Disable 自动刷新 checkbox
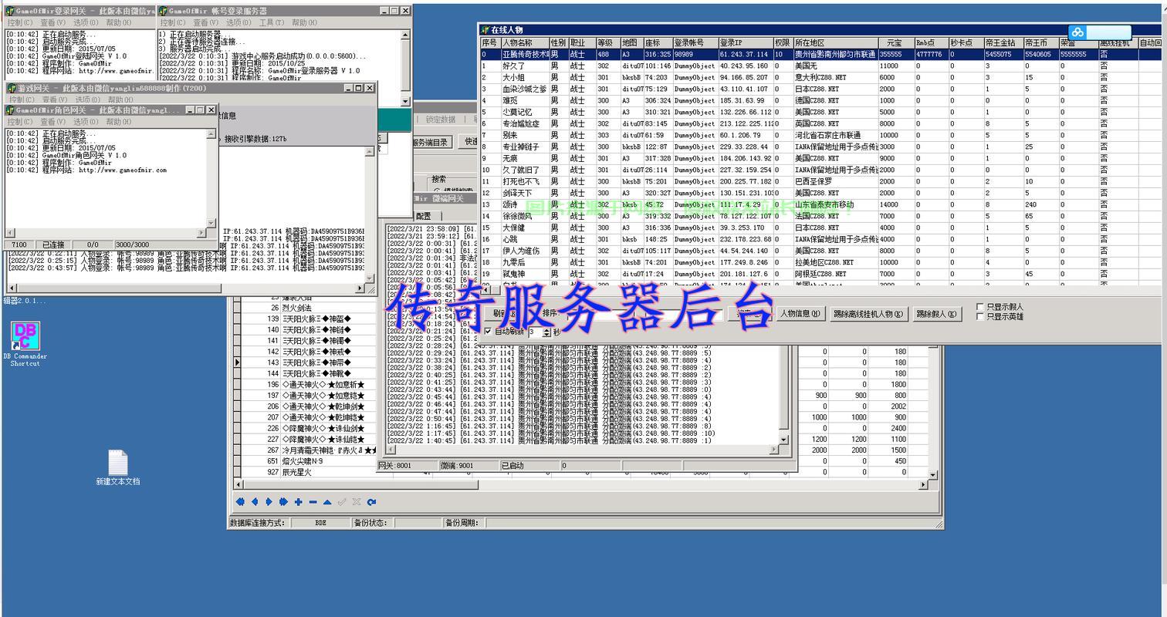Image resolution: width=1167 pixels, height=617 pixels. pyautogui.click(x=488, y=332)
